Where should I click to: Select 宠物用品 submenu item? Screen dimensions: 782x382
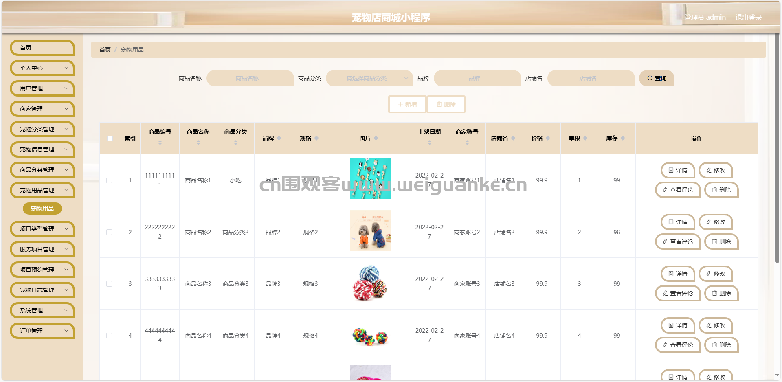(x=42, y=209)
